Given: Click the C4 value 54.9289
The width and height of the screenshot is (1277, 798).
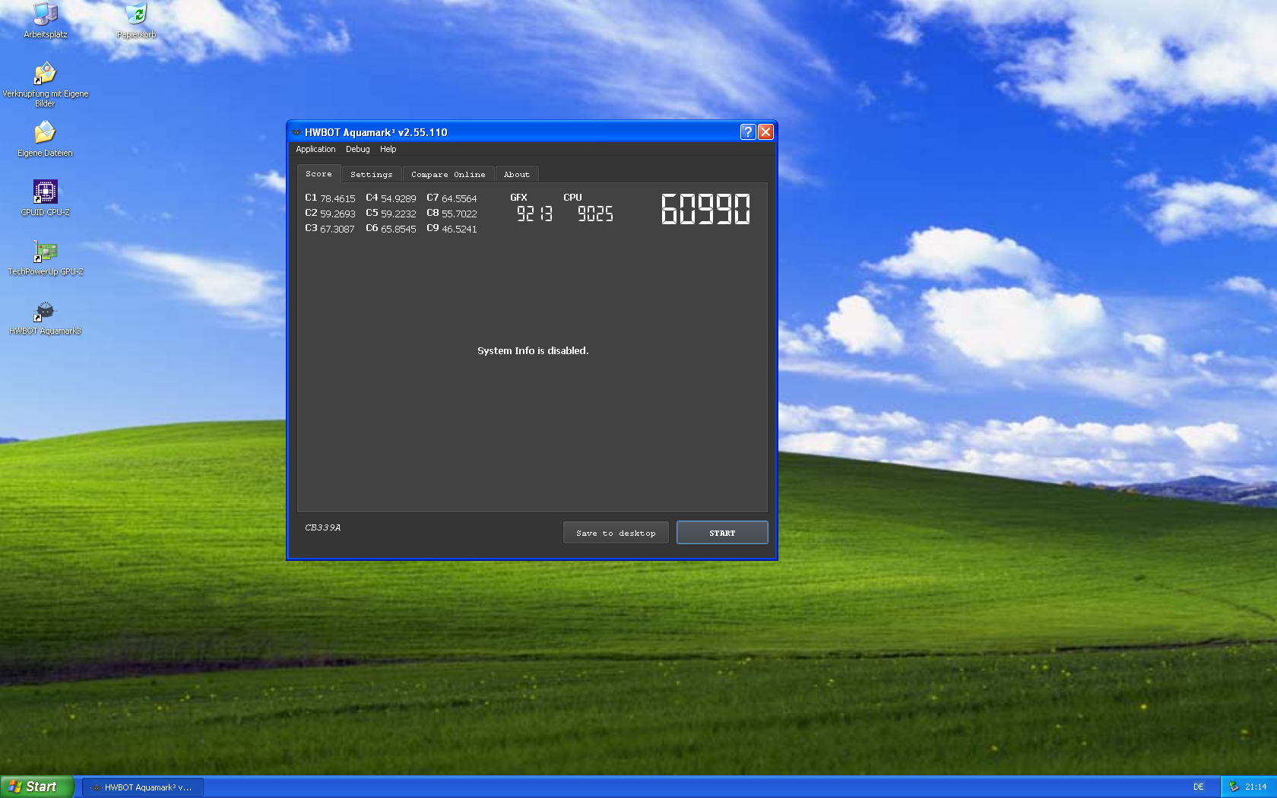Looking at the screenshot, I should [398, 199].
